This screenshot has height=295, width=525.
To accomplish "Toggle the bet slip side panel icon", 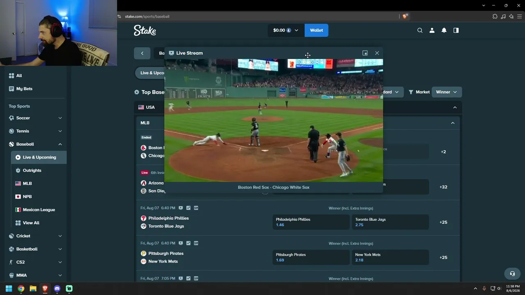I will pos(456,30).
